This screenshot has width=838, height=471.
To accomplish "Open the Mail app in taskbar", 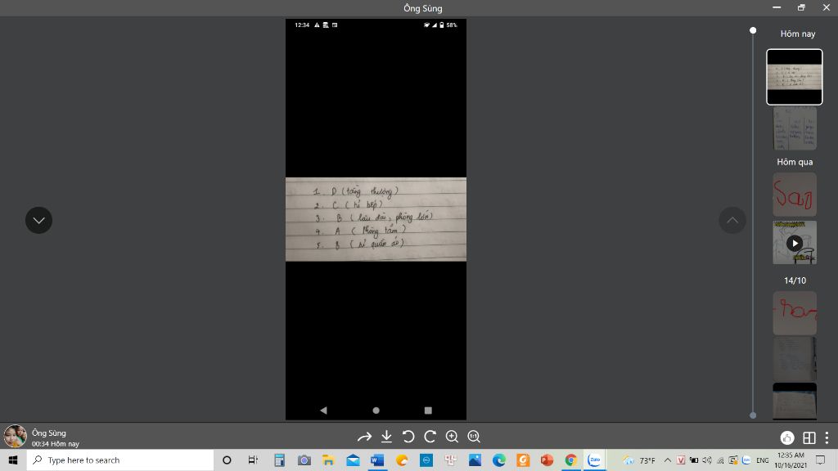I will tap(353, 460).
